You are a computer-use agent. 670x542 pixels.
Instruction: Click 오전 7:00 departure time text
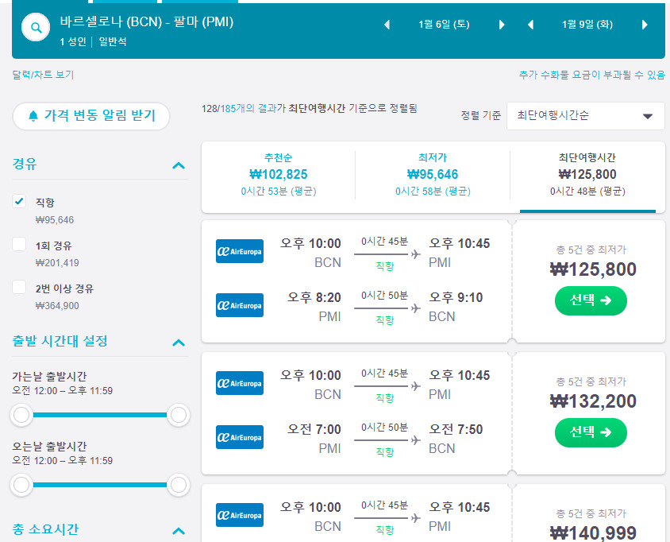tap(314, 429)
